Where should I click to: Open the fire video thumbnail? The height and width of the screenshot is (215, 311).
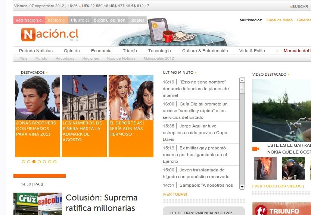click(x=265, y=168)
